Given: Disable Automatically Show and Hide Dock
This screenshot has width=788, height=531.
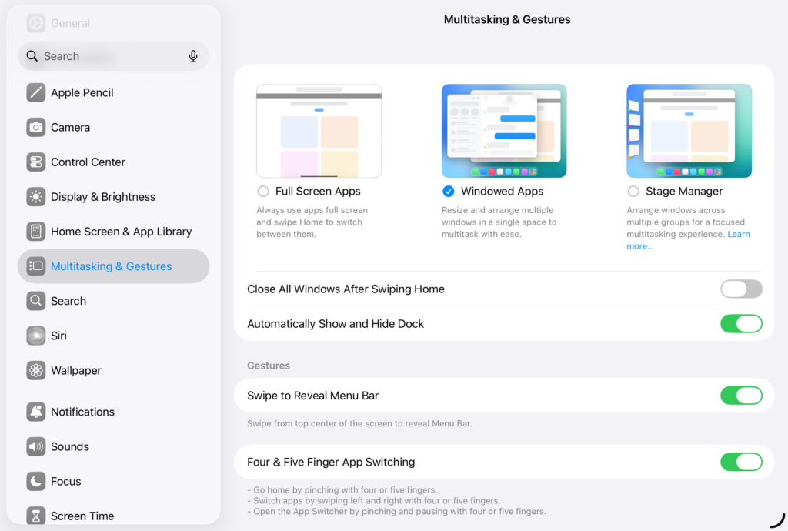Looking at the screenshot, I should (x=740, y=323).
